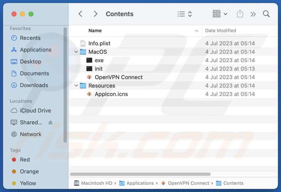Open Recents in the sidebar
281x192 pixels.
click(x=30, y=38)
